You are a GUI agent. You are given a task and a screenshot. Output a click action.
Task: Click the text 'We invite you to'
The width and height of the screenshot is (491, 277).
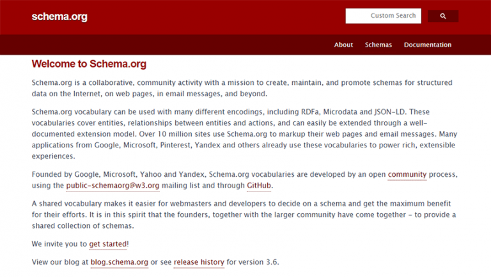59,244
